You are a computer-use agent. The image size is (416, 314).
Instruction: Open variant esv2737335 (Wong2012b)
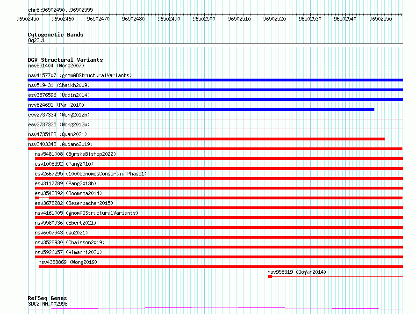click(x=59, y=124)
